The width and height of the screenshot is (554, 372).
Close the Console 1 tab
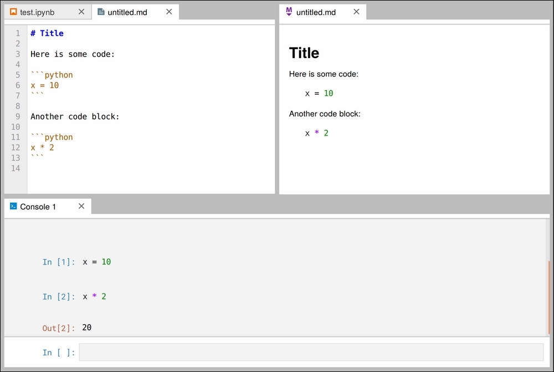81,206
